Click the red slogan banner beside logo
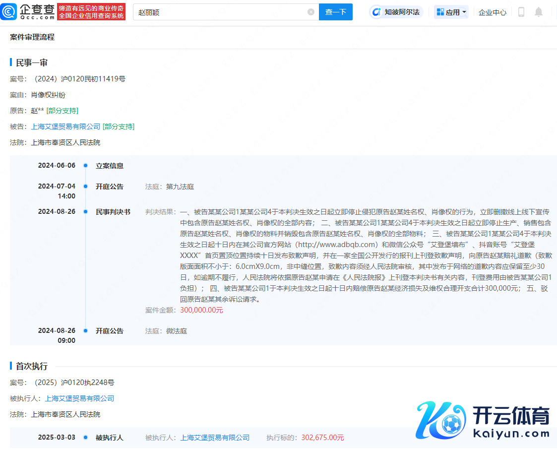557x450 pixels. click(x=91, y=12)
